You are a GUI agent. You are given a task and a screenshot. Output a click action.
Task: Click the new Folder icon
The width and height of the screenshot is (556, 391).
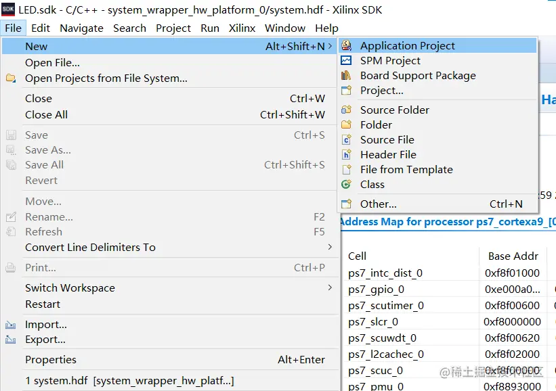pyautogui.click(x=346, y=124)
